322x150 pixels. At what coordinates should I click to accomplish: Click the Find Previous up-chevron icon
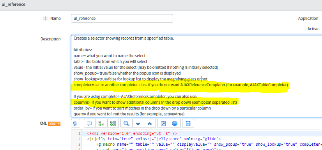[x=150, y=124]
